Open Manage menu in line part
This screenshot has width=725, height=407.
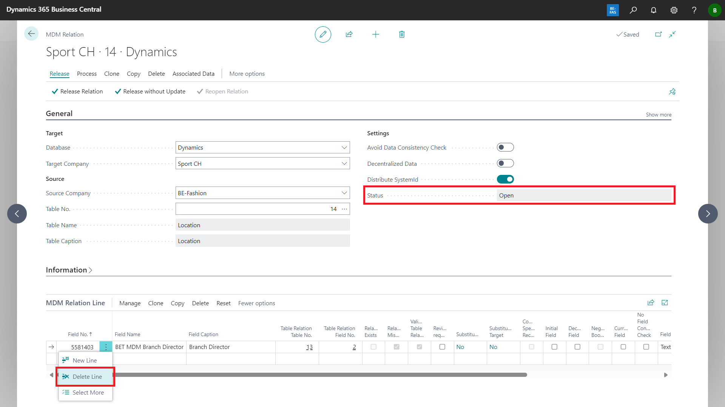(130, 303)
